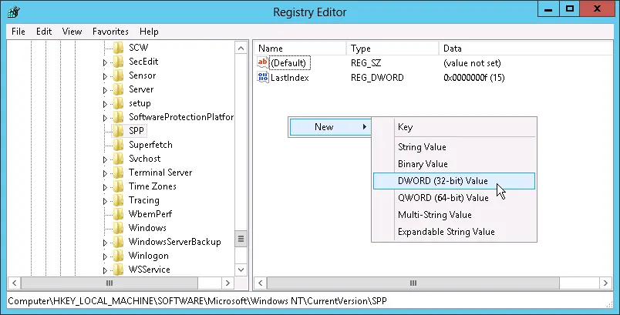Click the SoftwareProtectionPlatform folder icon

click(x=118, y=117)
